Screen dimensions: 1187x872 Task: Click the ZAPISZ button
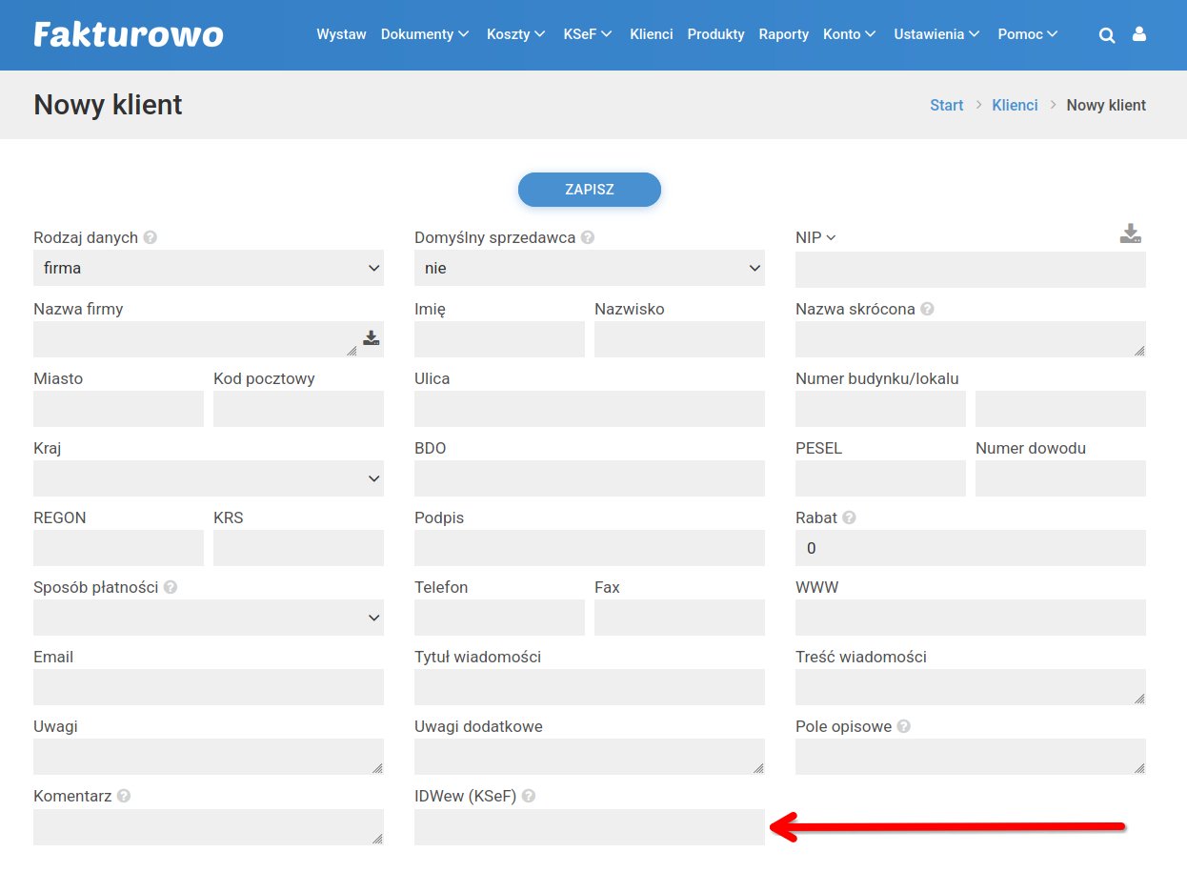coord(589,190)
